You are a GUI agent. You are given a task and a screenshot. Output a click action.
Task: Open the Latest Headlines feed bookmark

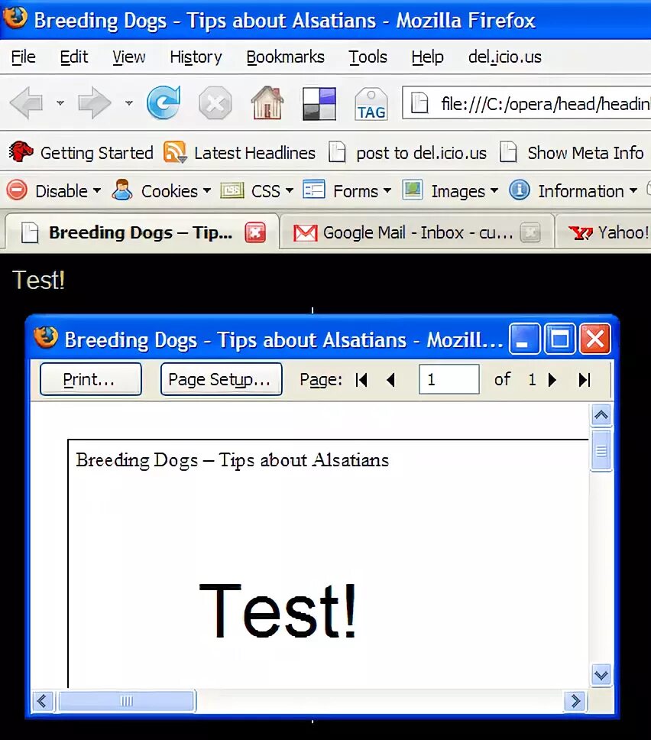(254, 152)
